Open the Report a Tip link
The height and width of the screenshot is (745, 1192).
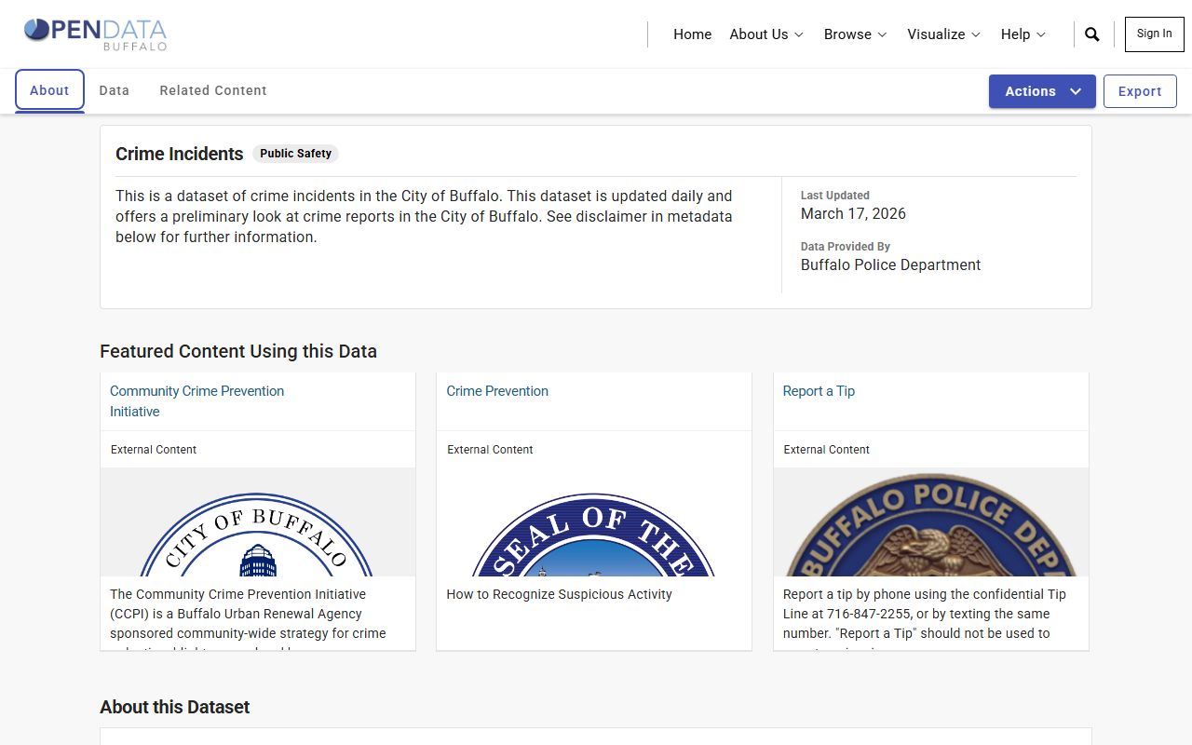pos(819,391)
